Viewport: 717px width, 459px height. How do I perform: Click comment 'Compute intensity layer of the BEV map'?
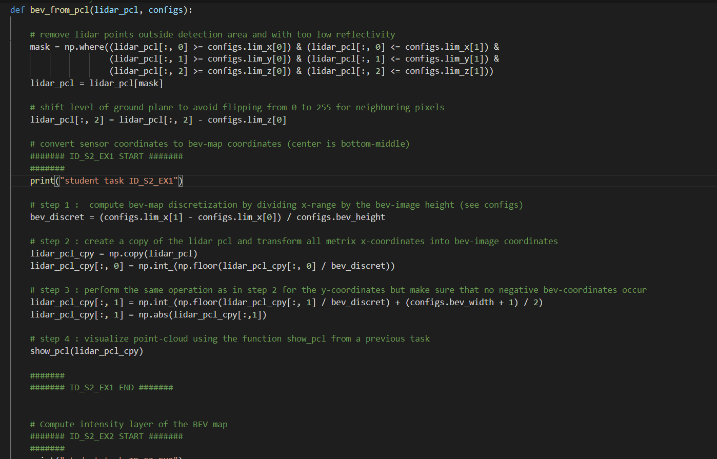point(129,425)
